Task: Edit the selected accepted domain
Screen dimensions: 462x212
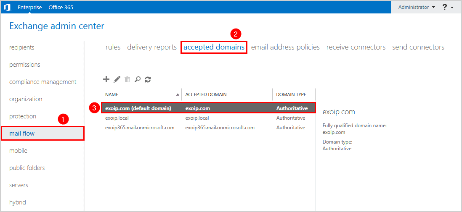Action: pos(117,79)
